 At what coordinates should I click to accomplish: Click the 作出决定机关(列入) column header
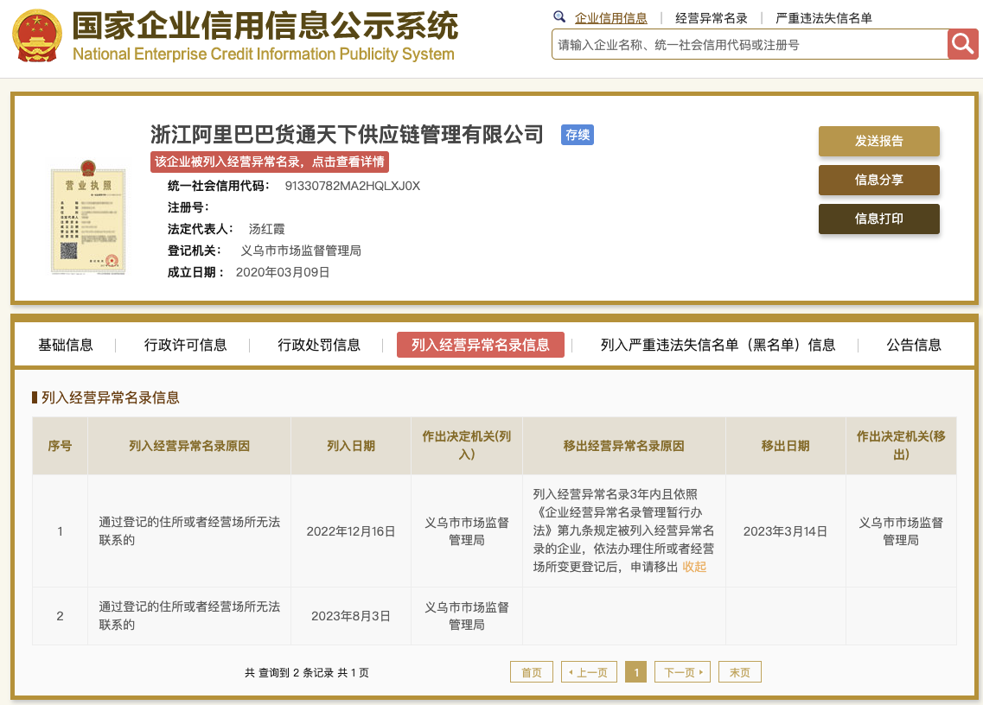(x=466, y=446)
